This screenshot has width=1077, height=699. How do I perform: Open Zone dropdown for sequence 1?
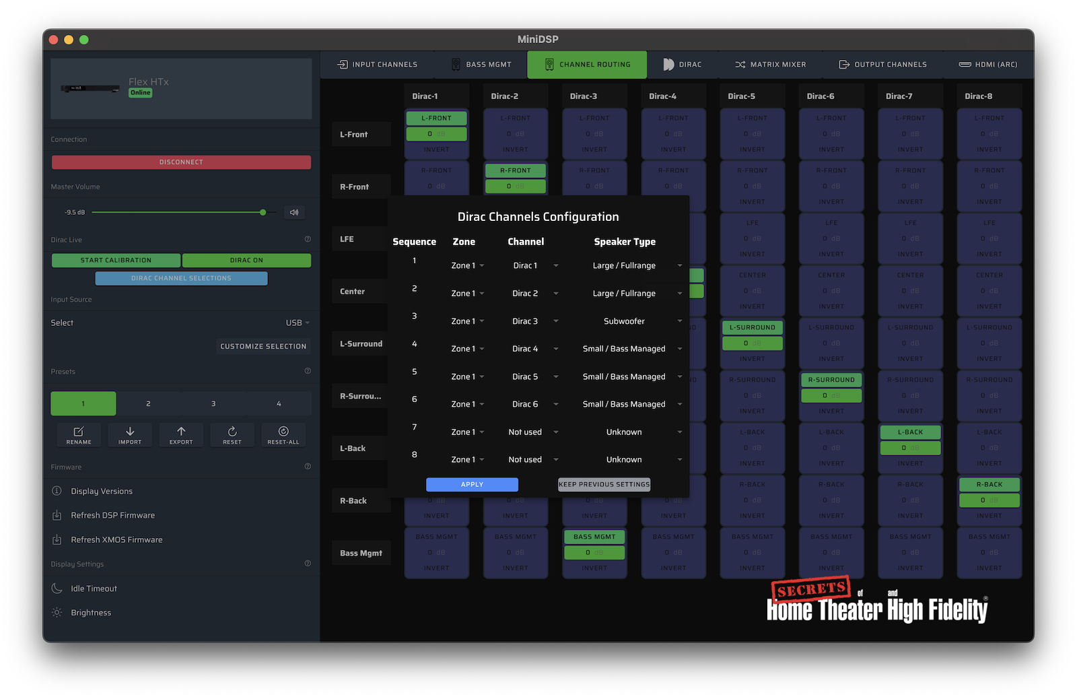coord(467,265)
